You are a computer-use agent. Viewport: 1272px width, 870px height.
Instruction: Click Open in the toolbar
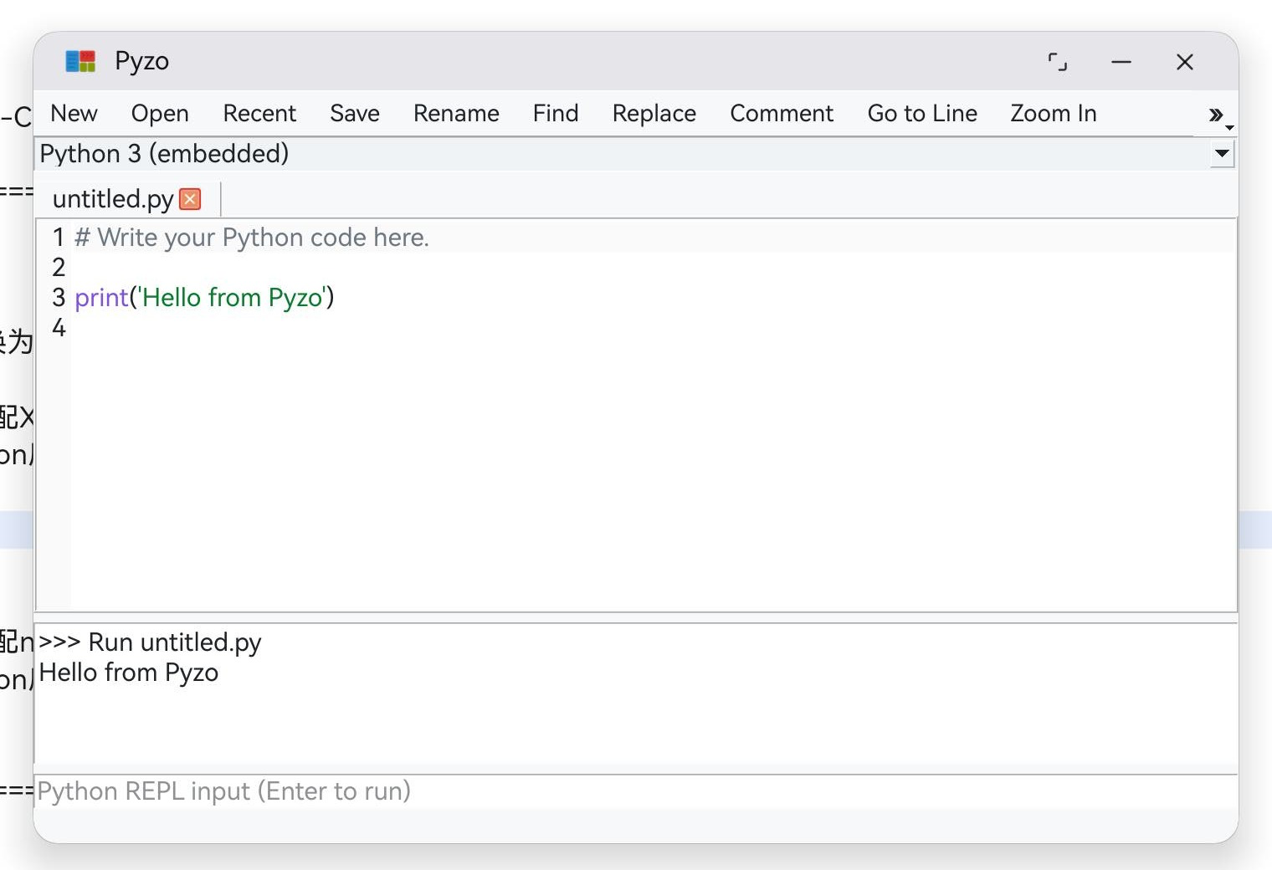coord(160,113)
